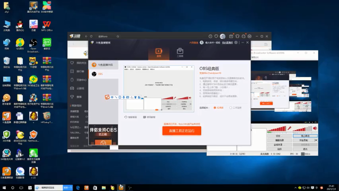The width and height of the screenshot is (339, 191).
Task: Click the OBS preview screenshot thumbnail
Action: click(159, 89)
